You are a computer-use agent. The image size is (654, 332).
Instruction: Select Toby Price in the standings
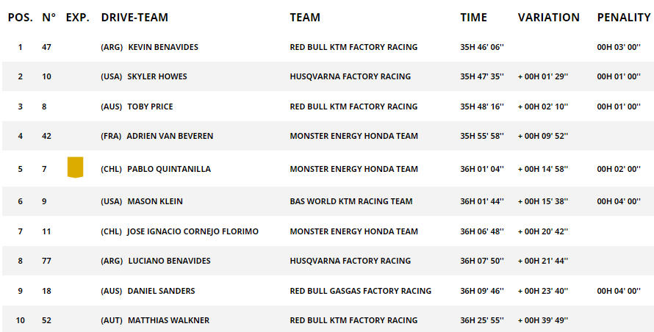pyautogui.click(x=150, y=107)
